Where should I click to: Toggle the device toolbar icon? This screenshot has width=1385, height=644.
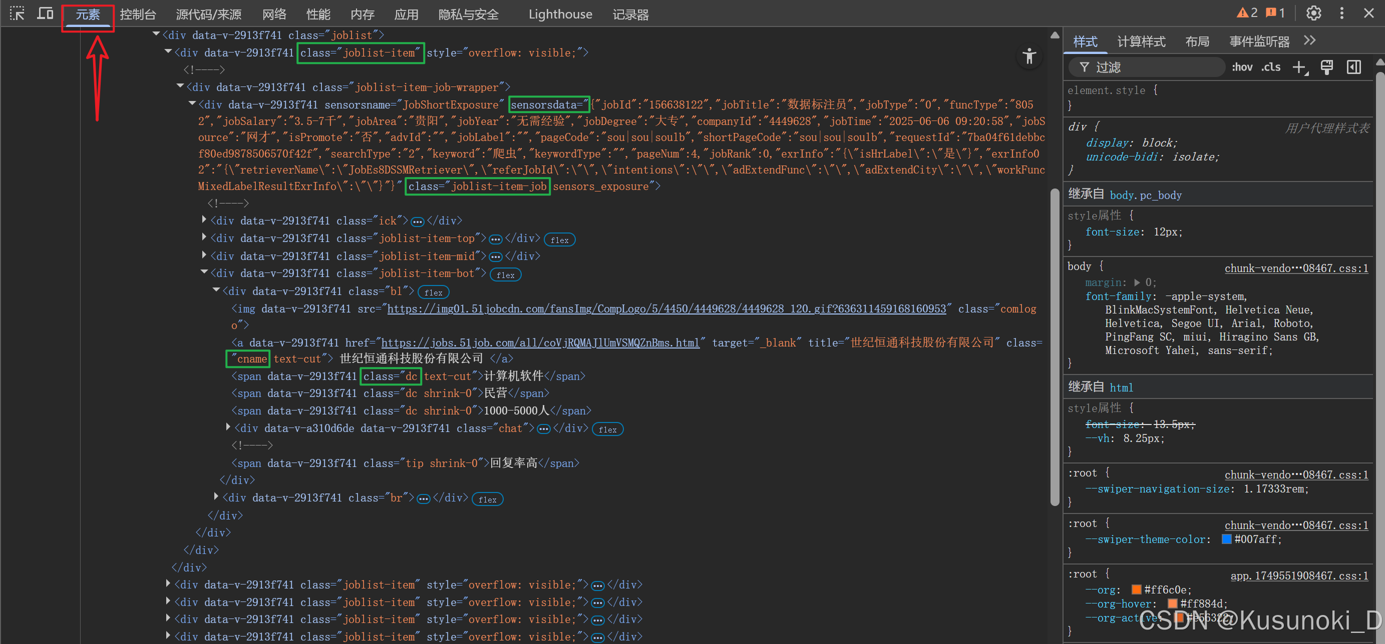pyautogui.click(x=45, y=13)
